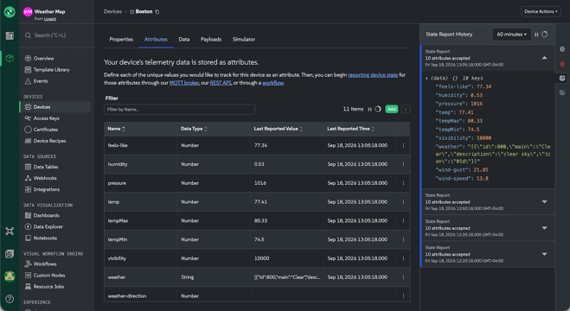Collapse the (data) 10 keys tree node
This screenshot has height=311, width=570.
(426, 79)
